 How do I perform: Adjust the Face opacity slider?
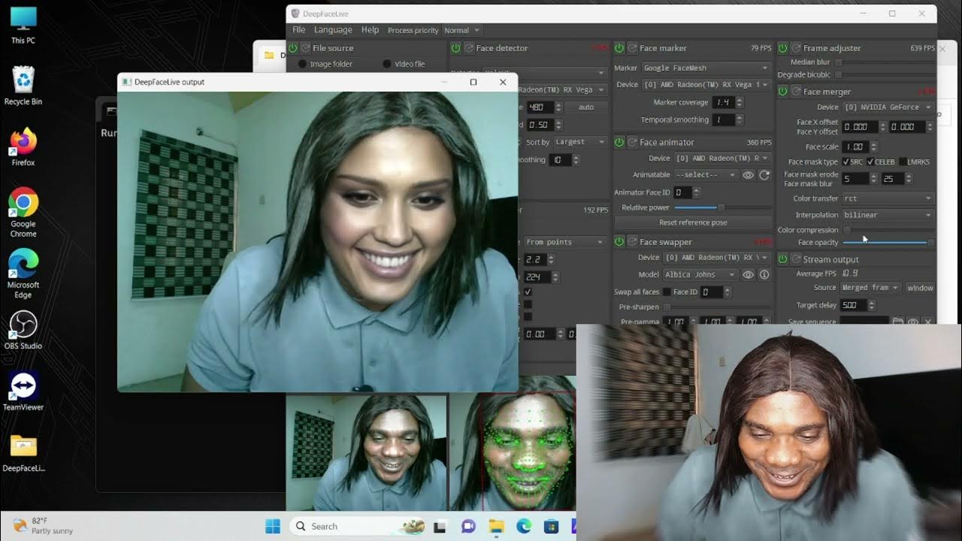[x=888, y=243]
